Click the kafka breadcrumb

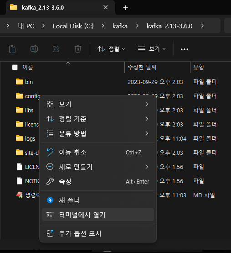(120, 26)
